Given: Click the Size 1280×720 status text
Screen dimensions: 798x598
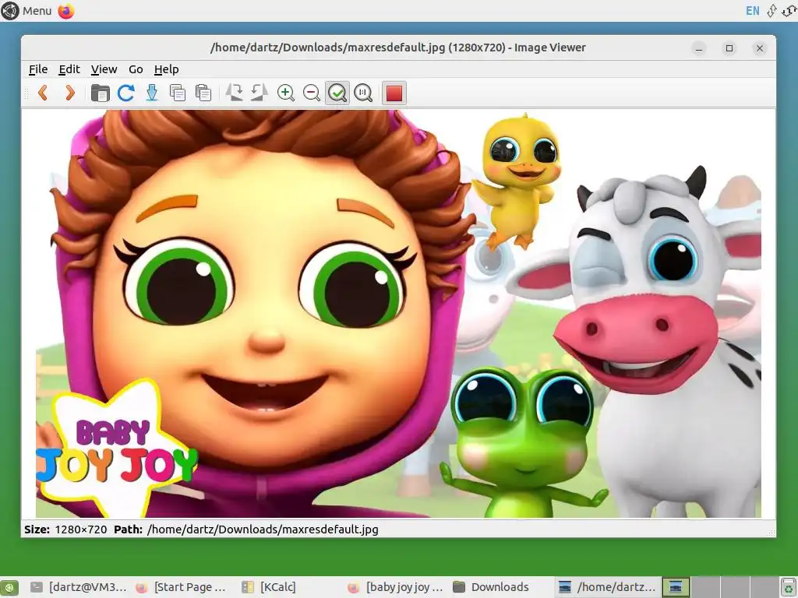Looking at the screenshot, I should 65,529.
